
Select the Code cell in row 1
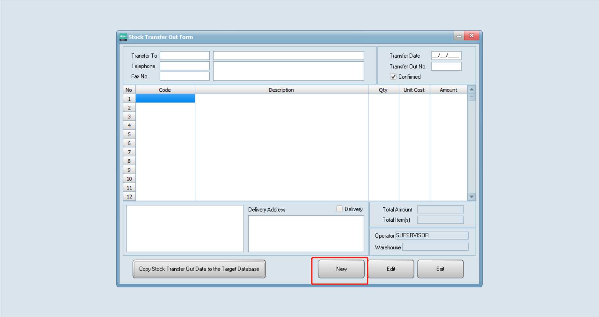pyautogui.click(x=165, y=98)
